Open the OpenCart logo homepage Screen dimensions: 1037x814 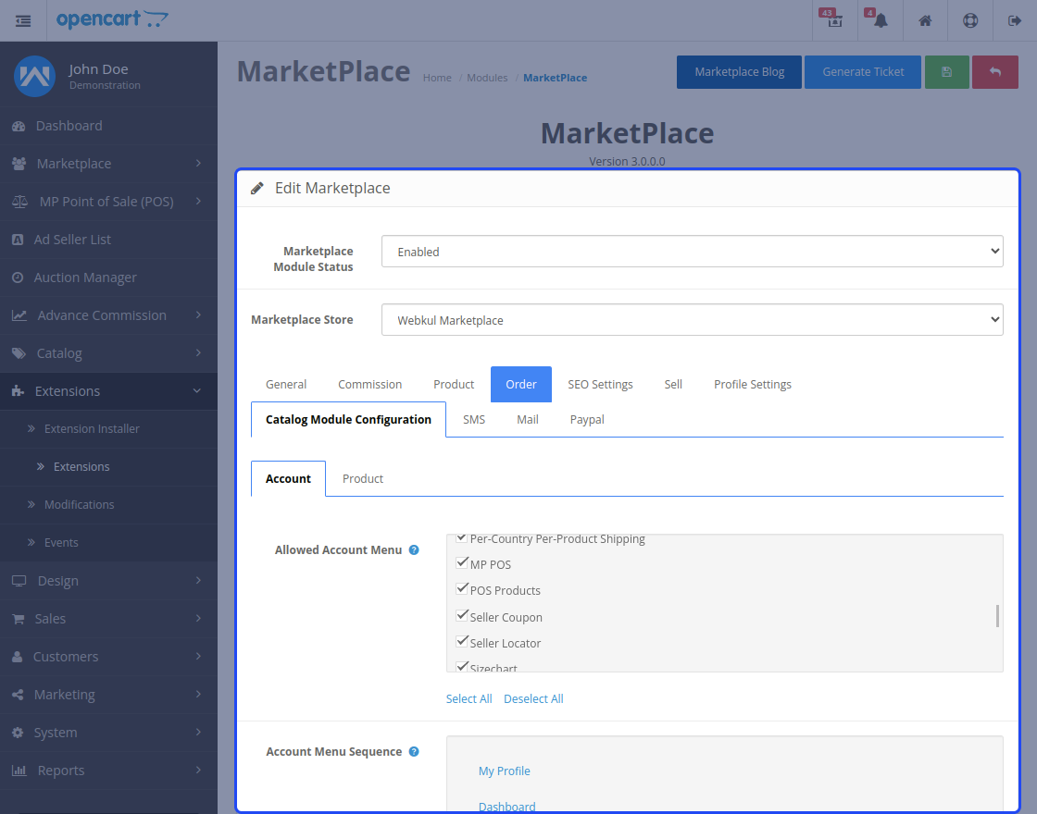coord(112,19)
